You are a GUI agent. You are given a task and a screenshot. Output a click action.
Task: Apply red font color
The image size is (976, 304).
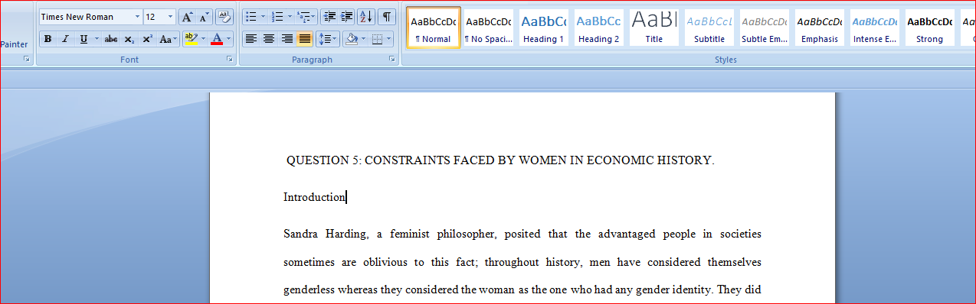tap(217, 38)
